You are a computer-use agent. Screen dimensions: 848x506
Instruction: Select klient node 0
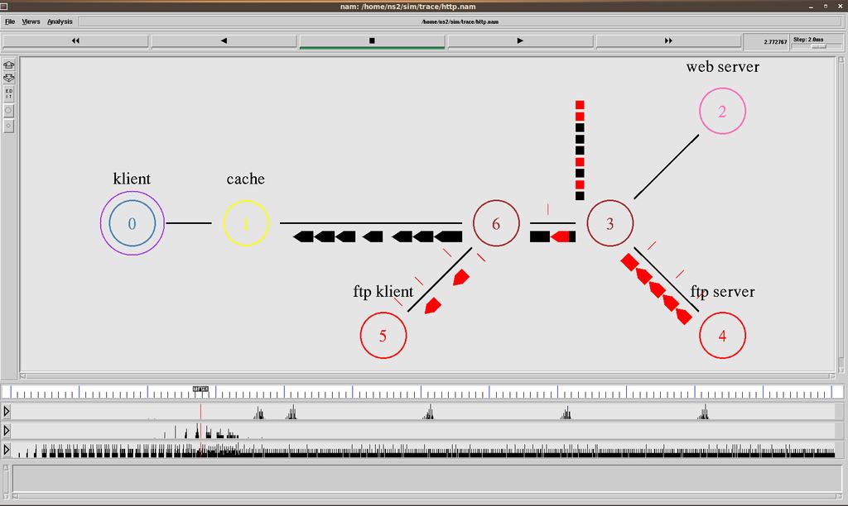click(132, 223)
